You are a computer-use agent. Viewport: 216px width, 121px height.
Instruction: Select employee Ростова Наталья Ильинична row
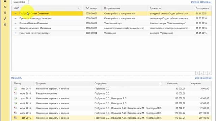(x=111, y=23)
